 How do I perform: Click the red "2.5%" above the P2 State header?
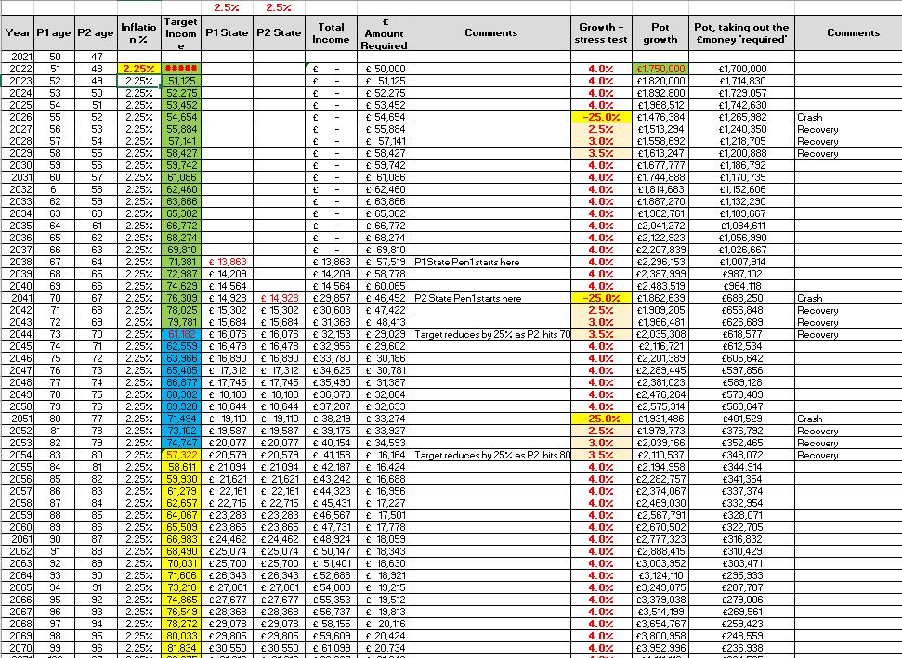click(x=279, y=7)
